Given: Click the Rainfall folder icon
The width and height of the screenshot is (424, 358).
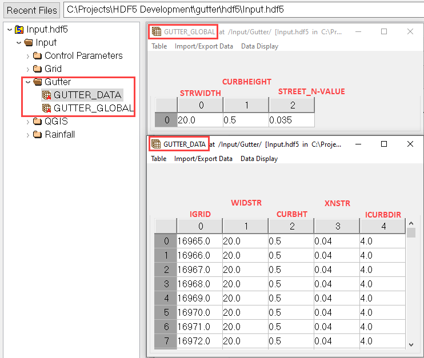Looking at the screenshot, I should [38, 135].
